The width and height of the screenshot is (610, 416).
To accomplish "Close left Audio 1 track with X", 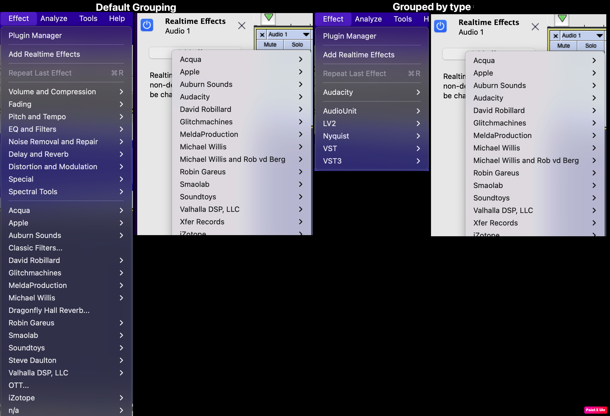I will click(262, 35).
